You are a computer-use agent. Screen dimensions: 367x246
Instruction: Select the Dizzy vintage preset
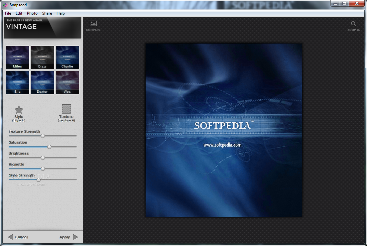[43, 57]
